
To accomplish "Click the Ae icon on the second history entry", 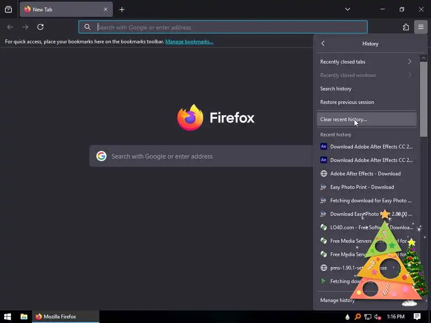I will tap(324, 160).
